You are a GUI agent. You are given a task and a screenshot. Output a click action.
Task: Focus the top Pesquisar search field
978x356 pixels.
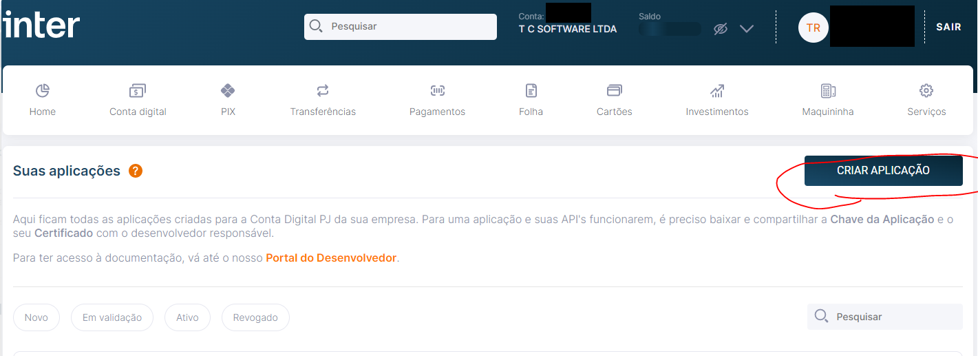[401, 27]
